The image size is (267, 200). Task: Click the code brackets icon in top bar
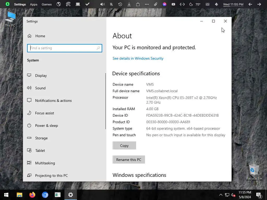point(182,4)
